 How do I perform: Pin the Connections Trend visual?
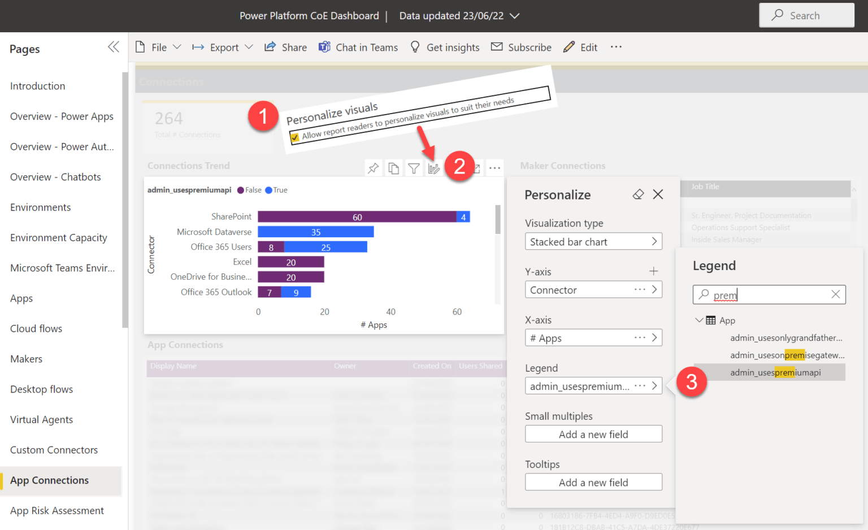[x=373, y=167]
